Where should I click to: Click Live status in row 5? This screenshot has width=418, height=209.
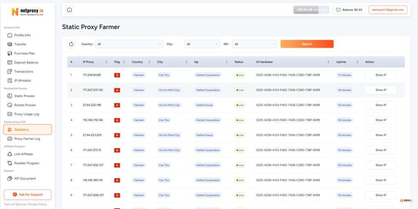click(240, 135)
